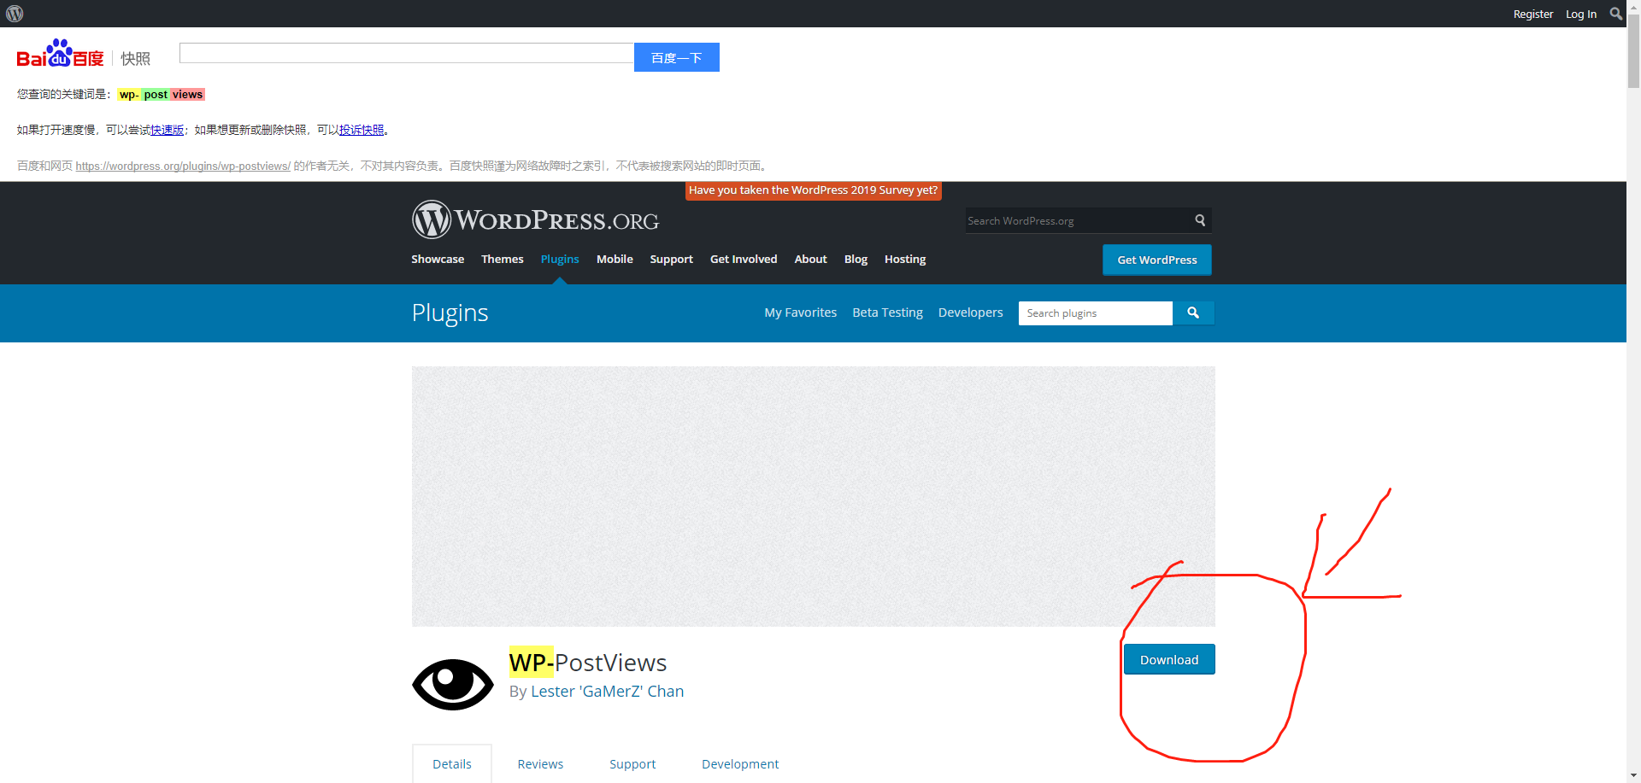The width and height of the screenshot is (1641, 783).
Task: Click the 百度一下 search button
Action: point(677,57)
